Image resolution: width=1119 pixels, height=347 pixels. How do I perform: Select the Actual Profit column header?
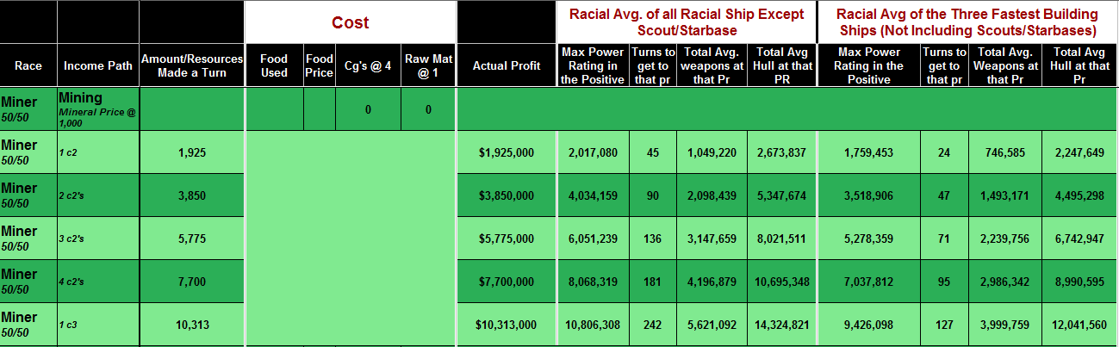click(x=507, y=66)
